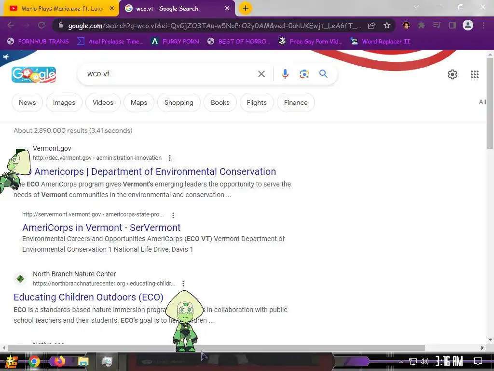Go back using the browser back arrow
The image size is (494, 371).
click(11, 25)
